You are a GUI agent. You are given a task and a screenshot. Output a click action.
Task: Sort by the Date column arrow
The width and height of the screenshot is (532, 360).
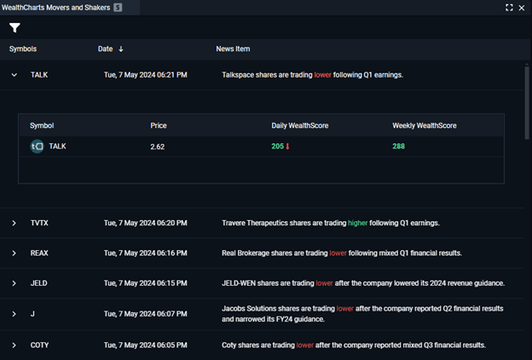tap(121, 49)
